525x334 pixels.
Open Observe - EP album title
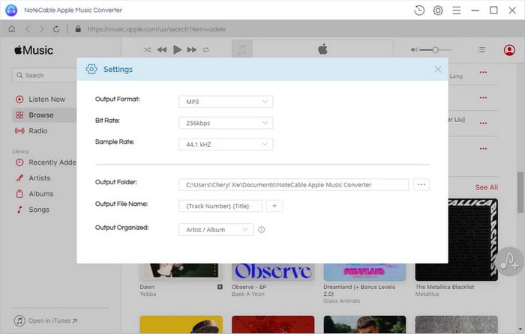click(249, 287)
